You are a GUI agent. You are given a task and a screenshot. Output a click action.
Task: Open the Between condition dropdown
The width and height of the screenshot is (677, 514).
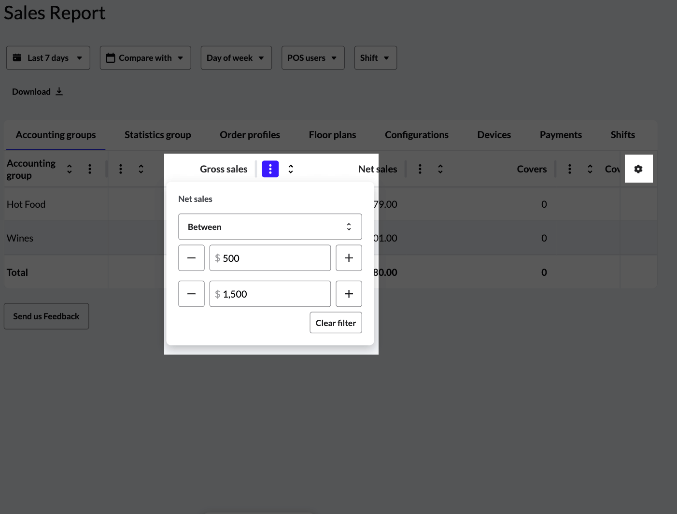[270, 227]
